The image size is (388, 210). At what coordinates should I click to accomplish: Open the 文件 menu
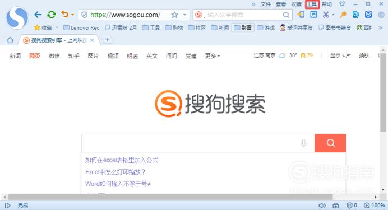pyautogui.click(x=266, y=4)
